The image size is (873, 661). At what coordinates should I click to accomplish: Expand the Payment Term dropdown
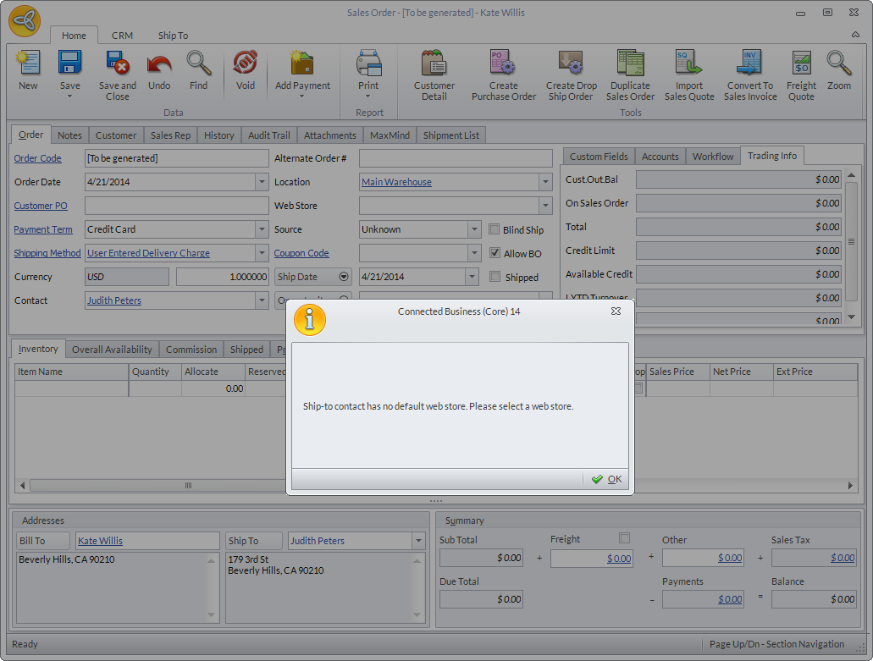point(262,229)
